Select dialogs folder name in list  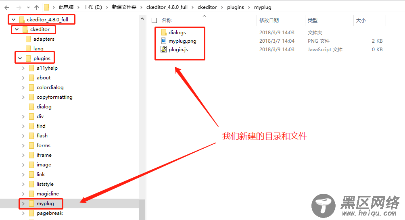[x=177, y=33]
